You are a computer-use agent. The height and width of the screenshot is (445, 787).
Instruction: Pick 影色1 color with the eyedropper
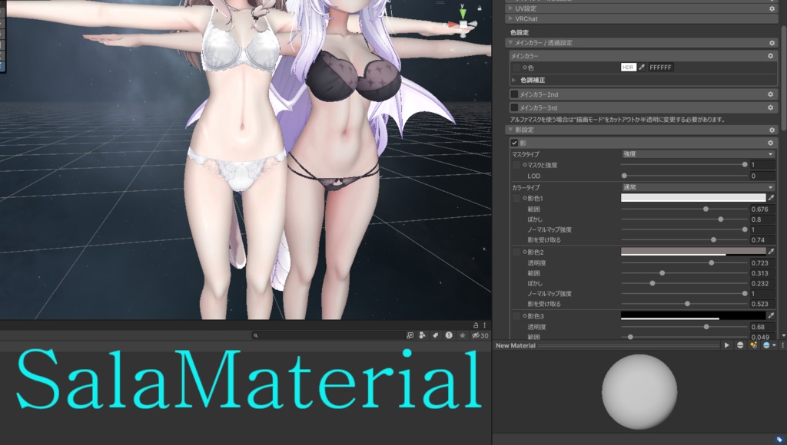[x=771, y=198]
